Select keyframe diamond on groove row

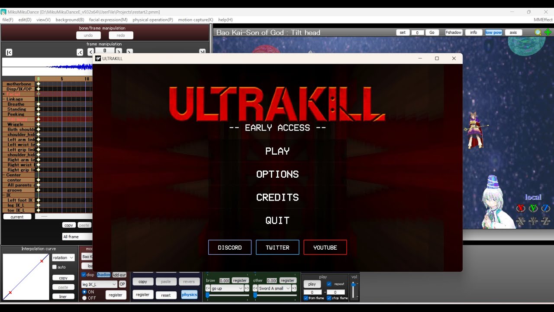pos(38,190)
